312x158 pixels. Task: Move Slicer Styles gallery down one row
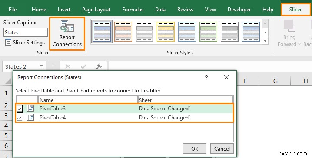click(x=265, y=32)
